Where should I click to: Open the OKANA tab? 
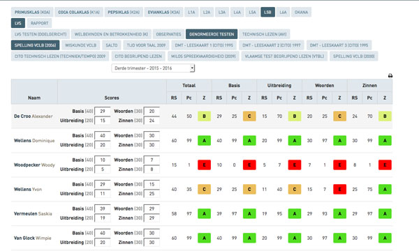coord(301,12)
